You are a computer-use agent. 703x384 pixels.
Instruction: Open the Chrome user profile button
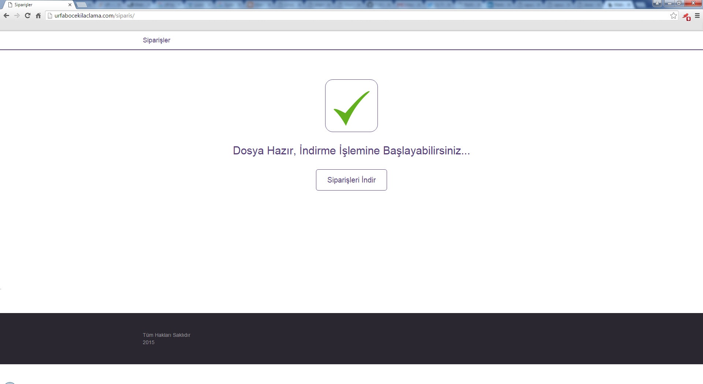tap(657, 4)
